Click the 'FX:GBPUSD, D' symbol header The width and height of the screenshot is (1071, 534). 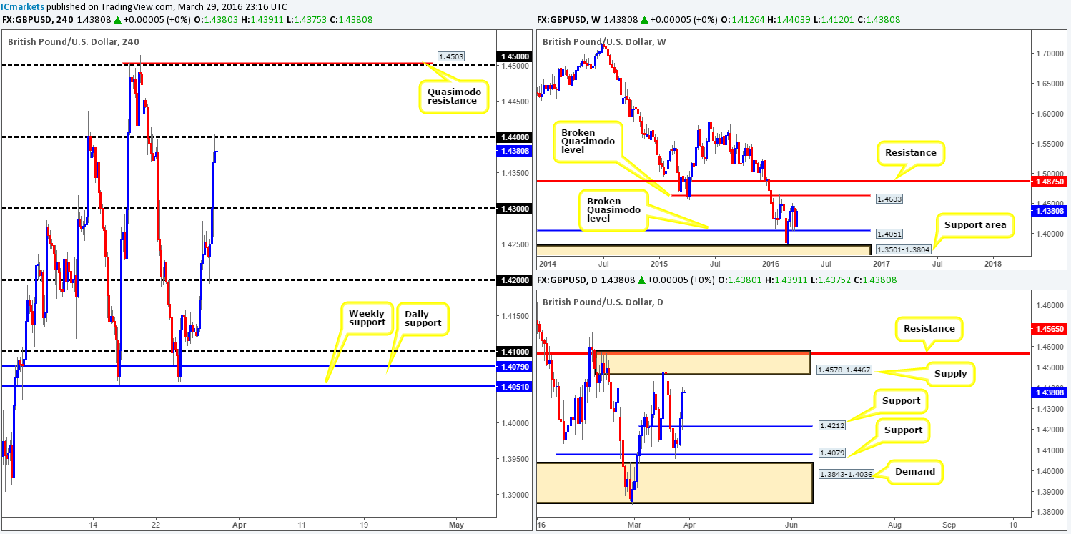pyautogui.click(x=568, y=280)
